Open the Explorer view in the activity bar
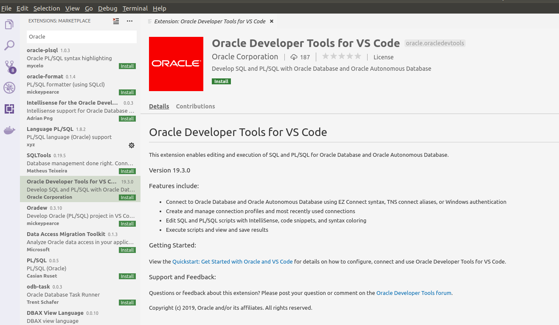Image resolution: width=559 pixels, height=325 pixels. click(9, 24)
